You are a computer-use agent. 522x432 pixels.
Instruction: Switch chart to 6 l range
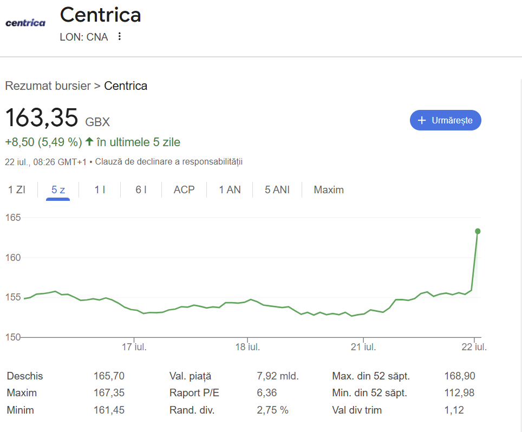pos(141,189)
